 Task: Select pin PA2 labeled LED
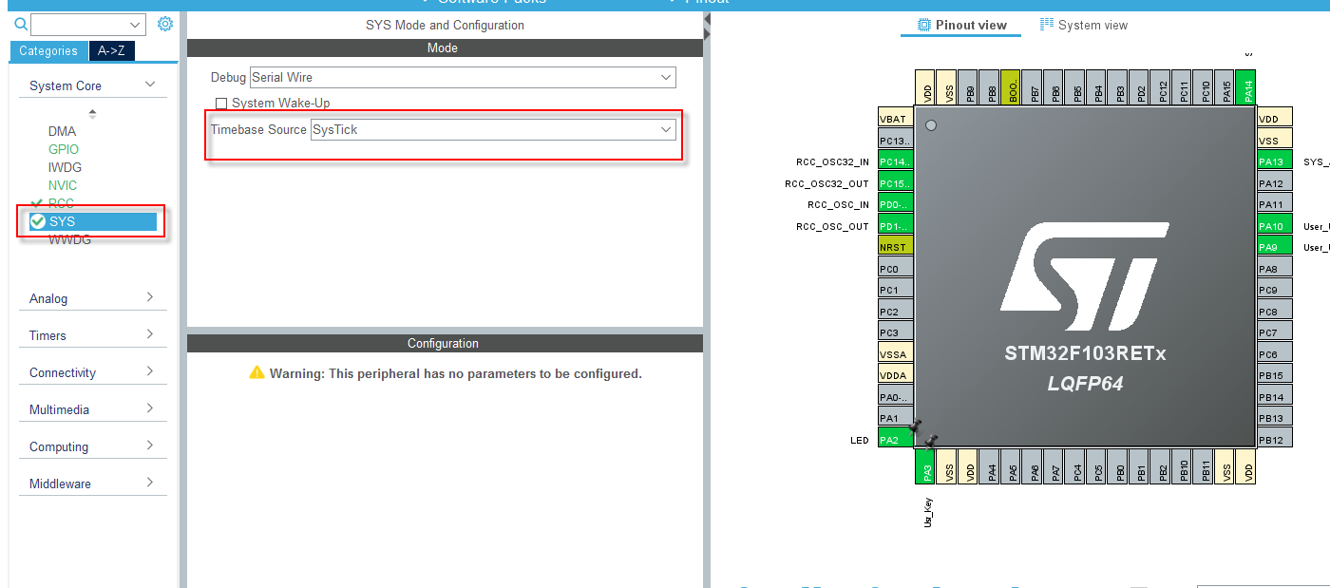pos(896,440)
